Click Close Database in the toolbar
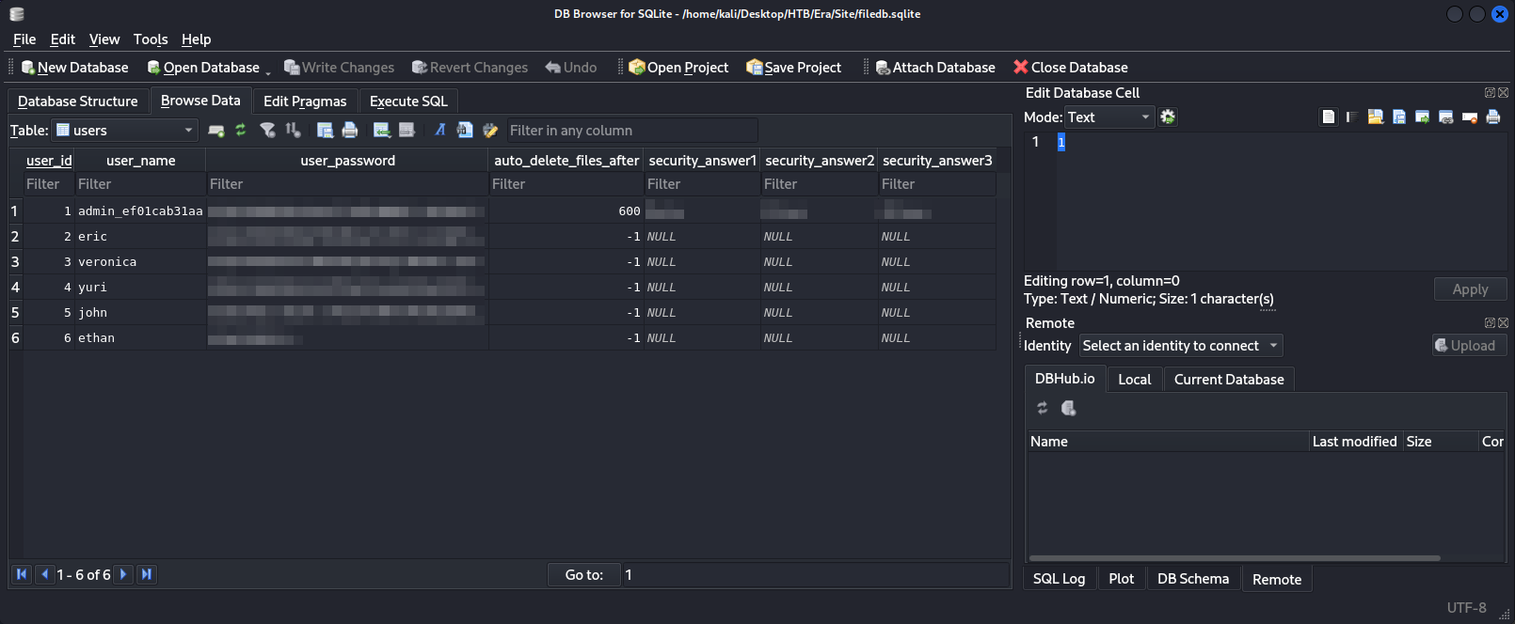 [x=1070, y=68]
